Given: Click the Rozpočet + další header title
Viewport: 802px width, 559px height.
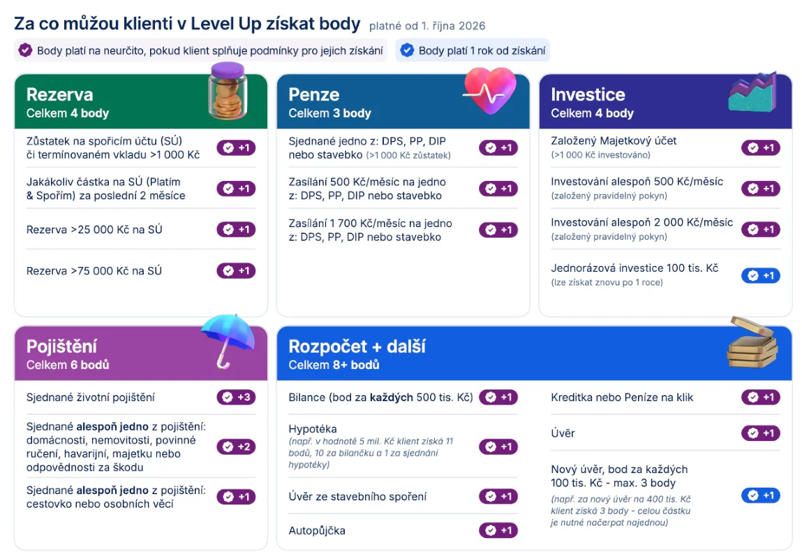Looking at the screenshot, I should (357, 347).
